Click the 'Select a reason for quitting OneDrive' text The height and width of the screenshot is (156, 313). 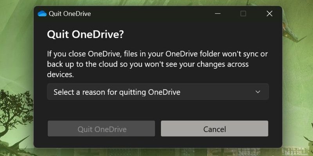pos(117,92)
